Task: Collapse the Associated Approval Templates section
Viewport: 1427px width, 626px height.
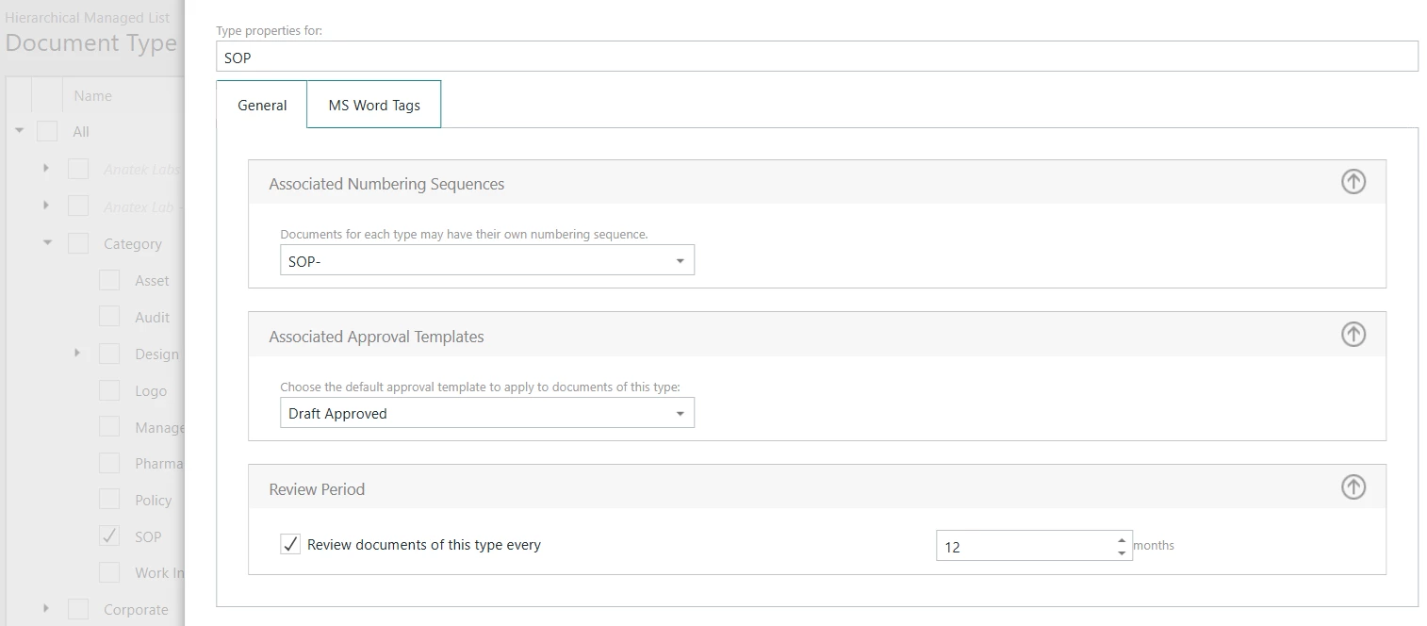Action: click(1353, 335)
